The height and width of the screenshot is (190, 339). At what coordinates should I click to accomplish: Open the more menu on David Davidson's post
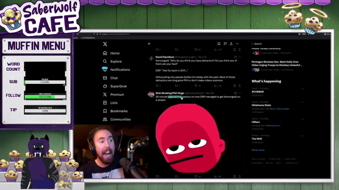[x=240, y=57]
